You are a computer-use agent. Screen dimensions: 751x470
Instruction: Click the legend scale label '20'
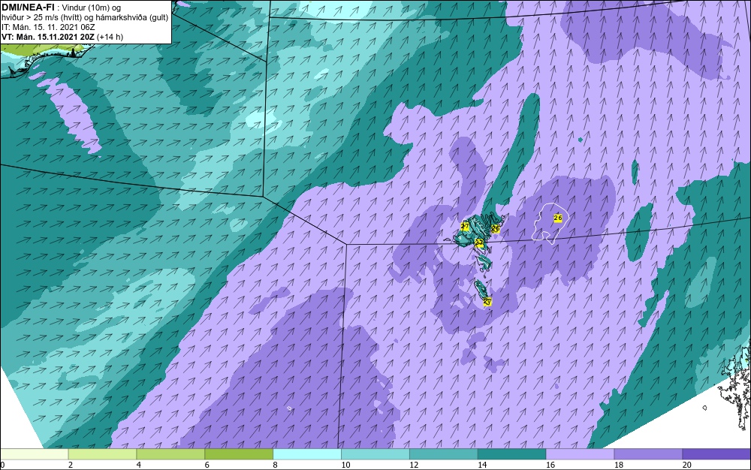pyautogui.click(x=687, y=465)
